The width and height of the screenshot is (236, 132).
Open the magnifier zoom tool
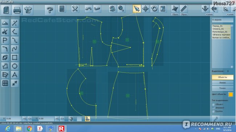coord(121,9)
